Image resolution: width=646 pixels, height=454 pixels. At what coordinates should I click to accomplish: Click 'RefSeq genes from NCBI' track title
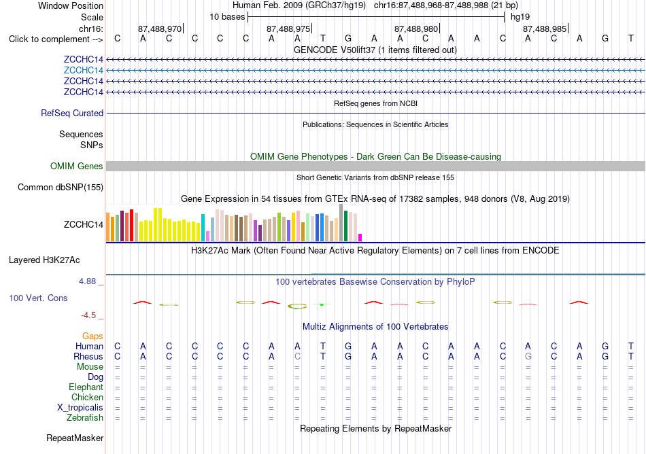[x=375, y=104]
